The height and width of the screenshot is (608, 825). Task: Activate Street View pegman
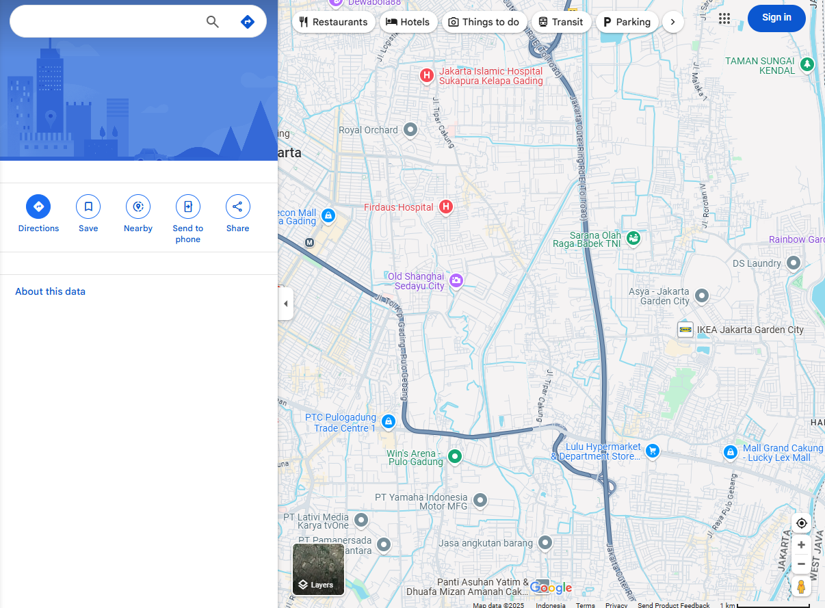pyautogui.click(x=802, y=587)
